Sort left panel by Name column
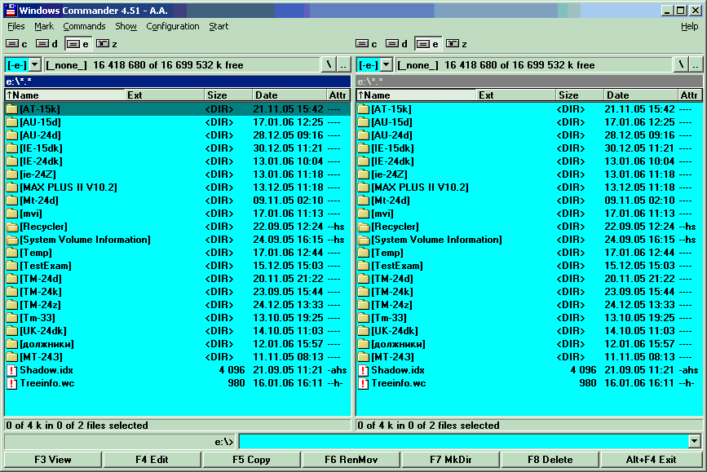 point(65,95)
